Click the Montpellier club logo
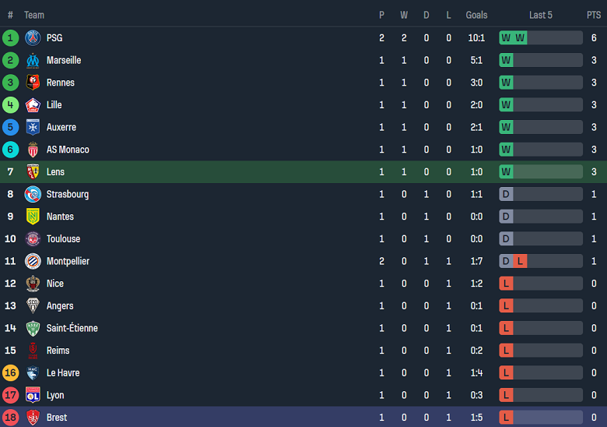Viewport: 607px width, 427px height. point(33,261)
